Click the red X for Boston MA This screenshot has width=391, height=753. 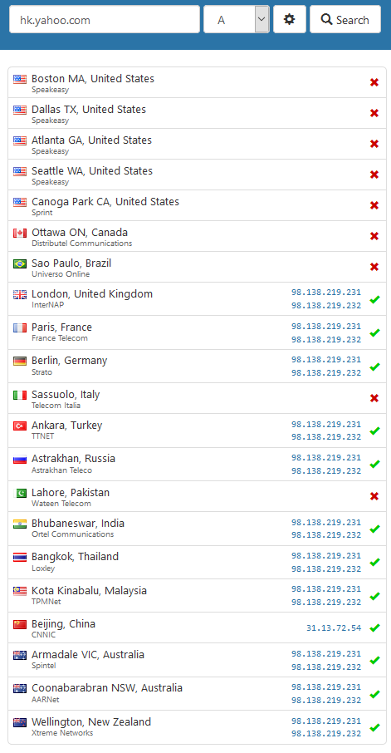point(374,82)
